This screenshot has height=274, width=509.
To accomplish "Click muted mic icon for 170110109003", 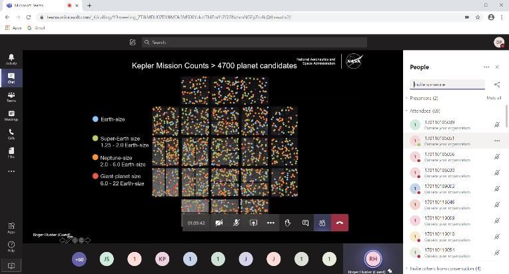I will [x=497, y=189].
